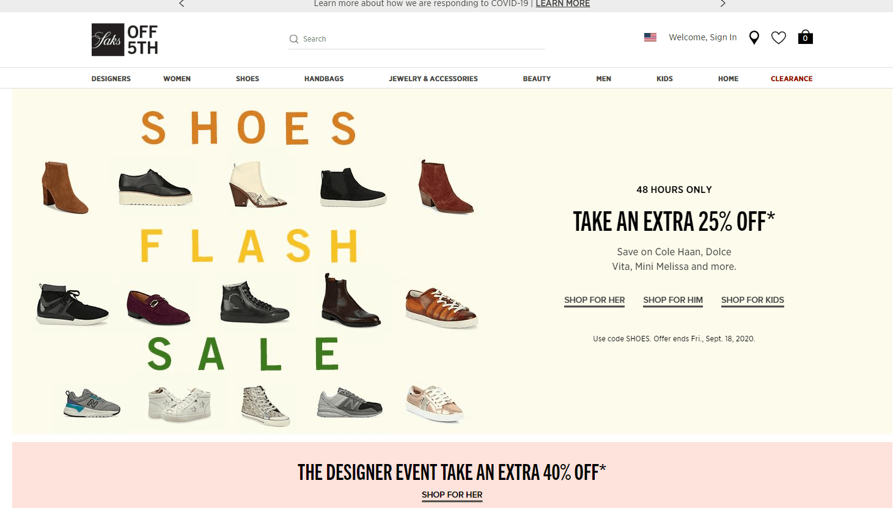Open the Beauty menu
Image resolution: width=893 pixels, height=508 pixels.
tap(537, 79)
